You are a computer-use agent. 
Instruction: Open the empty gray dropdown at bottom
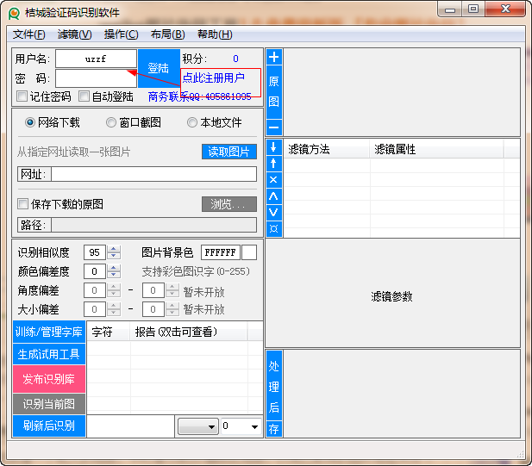pyautogui.click(x=198, y=426)
